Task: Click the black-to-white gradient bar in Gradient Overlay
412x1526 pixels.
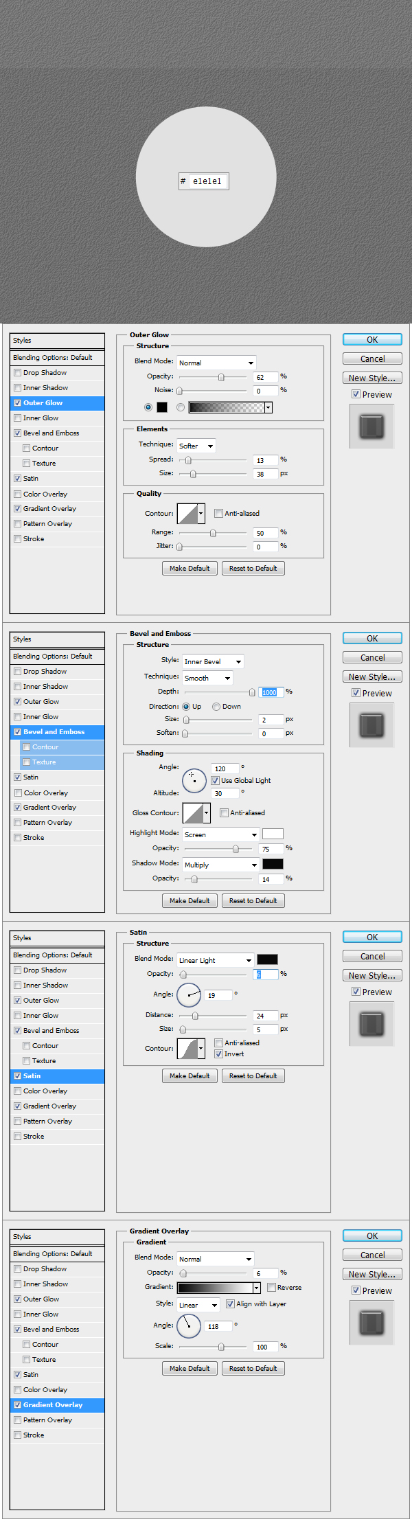Action: click(215, 1288)
